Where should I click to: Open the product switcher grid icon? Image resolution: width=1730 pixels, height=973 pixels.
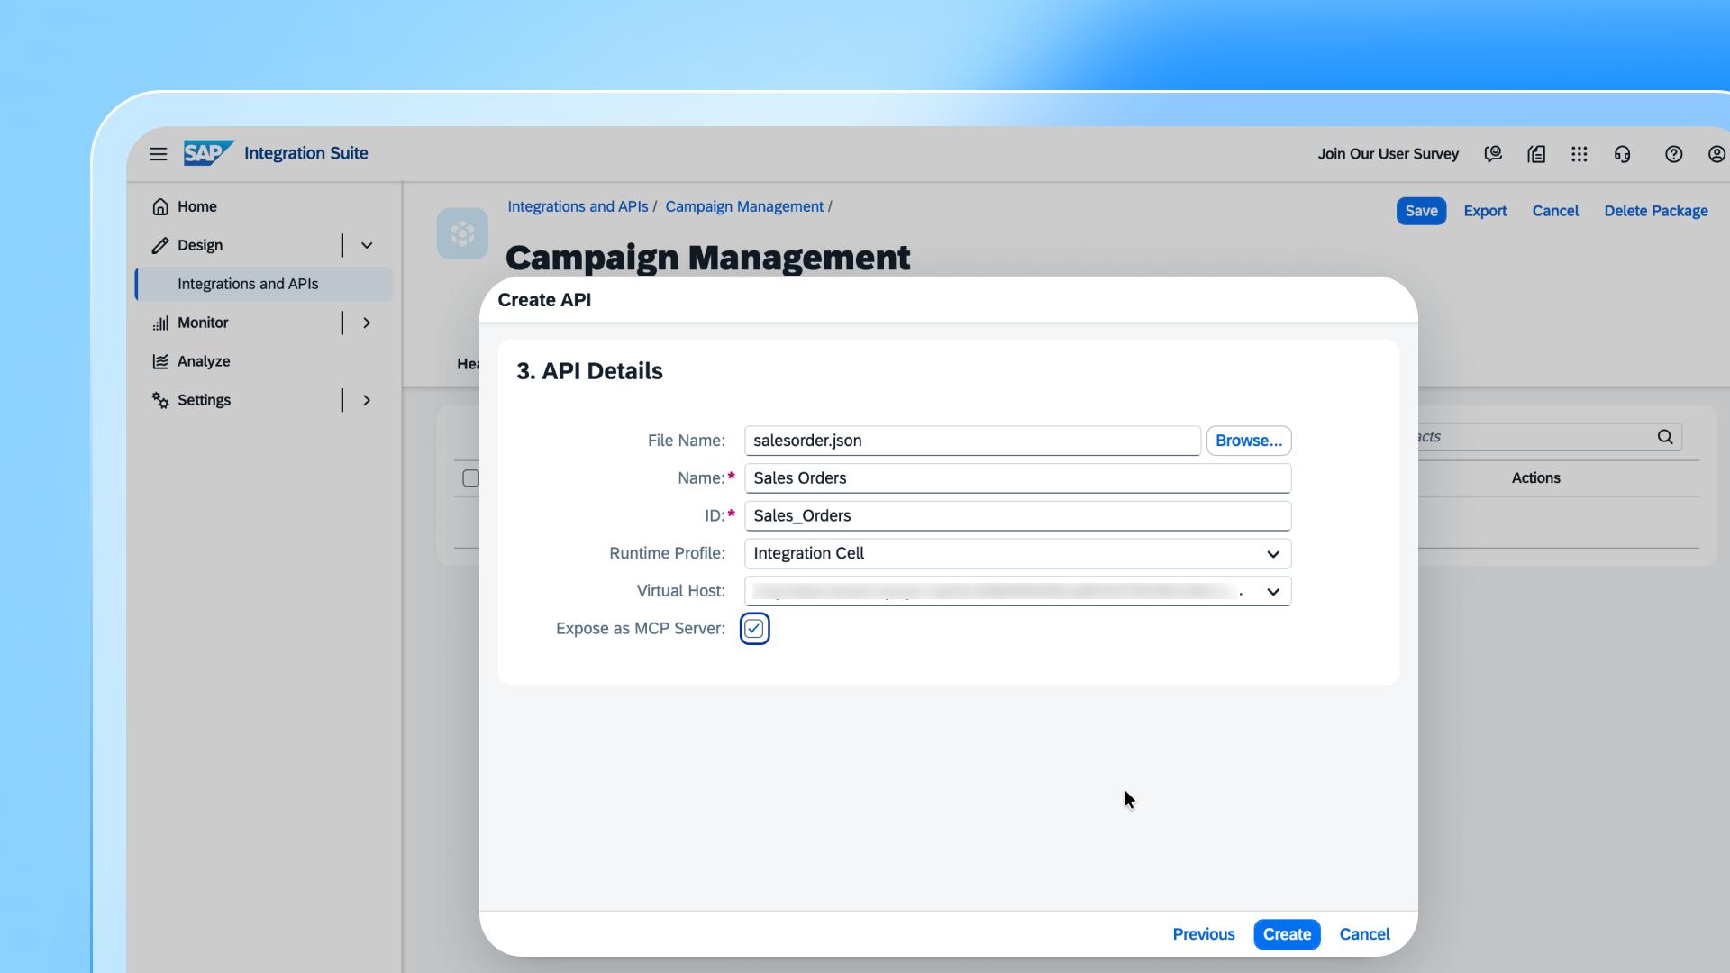pos(1580,154)
